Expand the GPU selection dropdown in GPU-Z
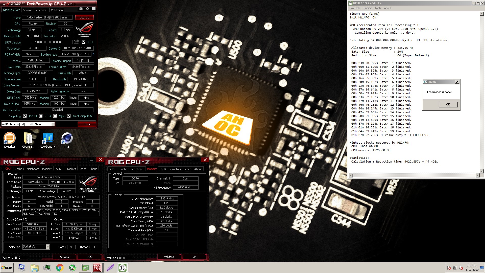The width and height of the screenshot is (485, 273). [53, 124]
